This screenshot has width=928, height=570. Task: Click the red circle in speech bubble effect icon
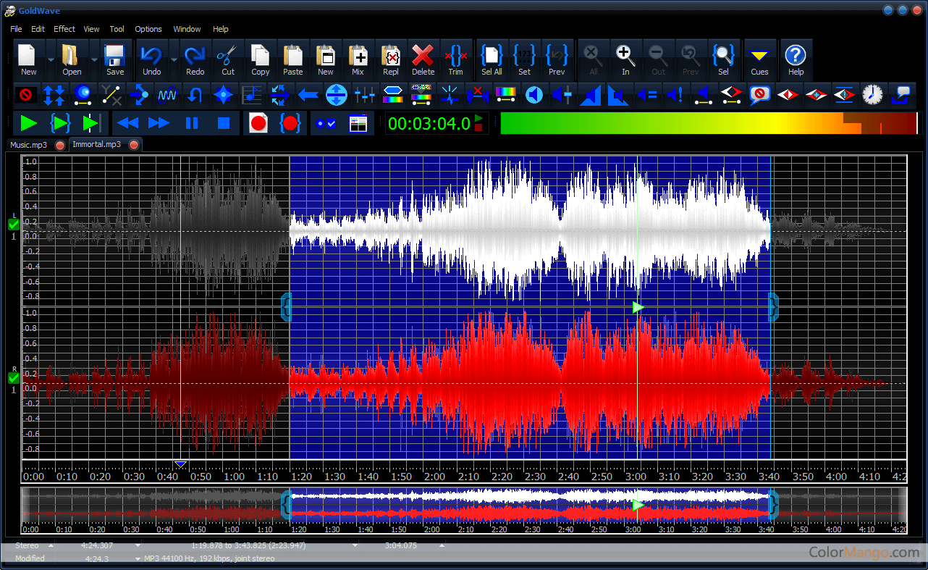pyautogui.click(x=760, y=95)
